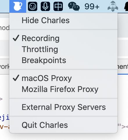The image size is (128, 140).
Task: Click the rocket menu bar icon
Action: 113,6
